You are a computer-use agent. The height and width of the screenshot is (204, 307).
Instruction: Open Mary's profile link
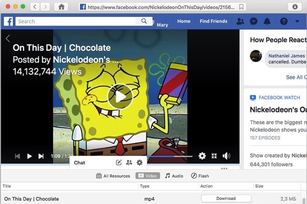162,25
